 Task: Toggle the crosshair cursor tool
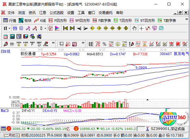point(141,28)
